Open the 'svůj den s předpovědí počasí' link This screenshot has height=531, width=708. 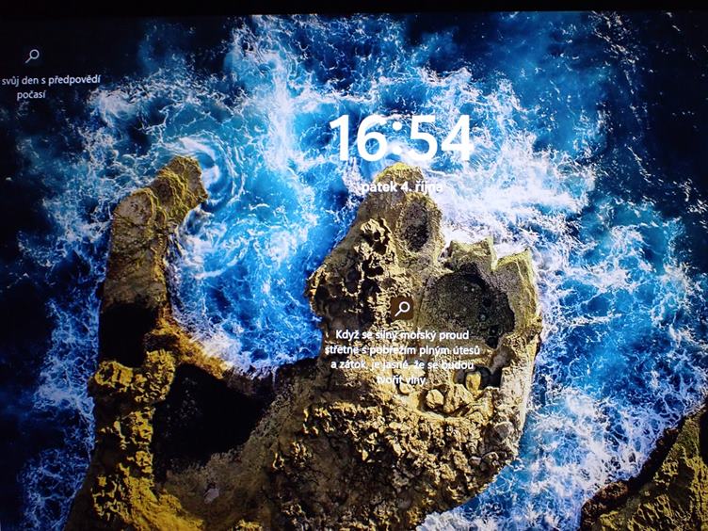(x=50, y=88)
